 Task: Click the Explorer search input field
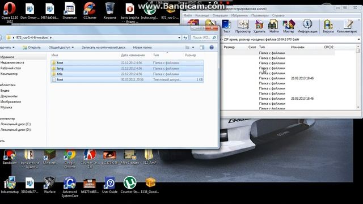tap(204, 37)
